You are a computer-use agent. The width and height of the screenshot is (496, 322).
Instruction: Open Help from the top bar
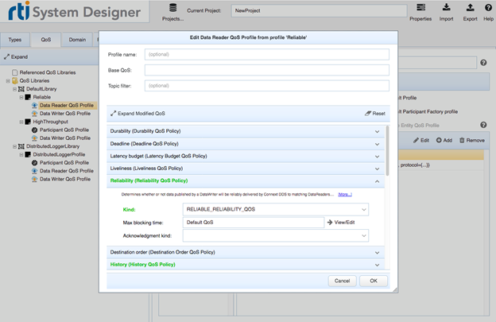[x=488, y=10]
